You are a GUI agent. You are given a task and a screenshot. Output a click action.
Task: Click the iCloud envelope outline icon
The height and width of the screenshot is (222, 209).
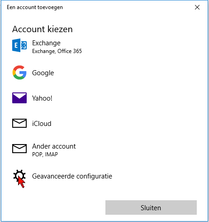coord(19,123)
